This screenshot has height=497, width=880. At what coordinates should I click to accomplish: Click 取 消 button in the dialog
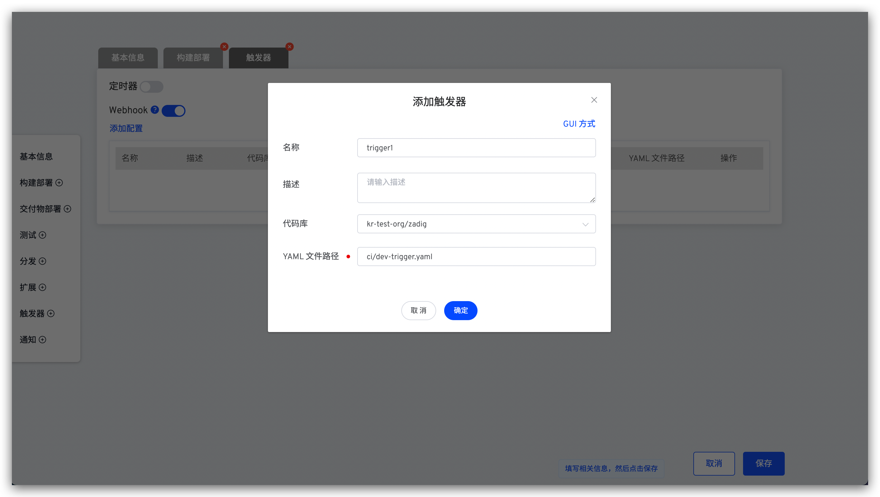point(418,310)
